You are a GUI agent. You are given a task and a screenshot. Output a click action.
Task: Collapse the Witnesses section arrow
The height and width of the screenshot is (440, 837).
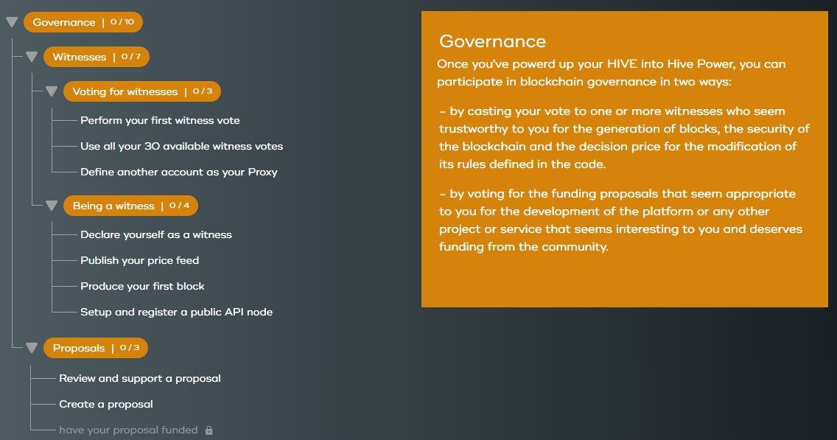click(32, 57)
